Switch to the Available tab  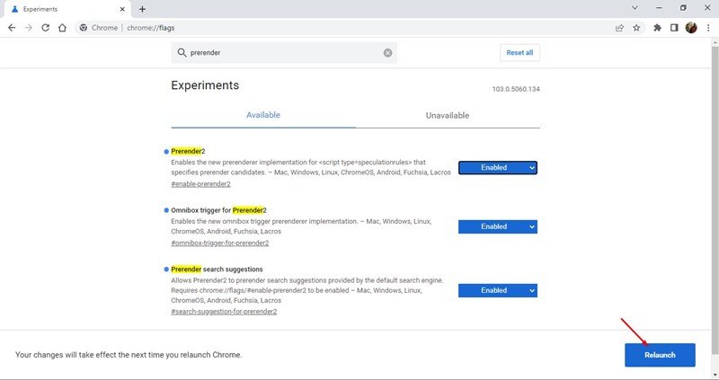coord(263,115)
